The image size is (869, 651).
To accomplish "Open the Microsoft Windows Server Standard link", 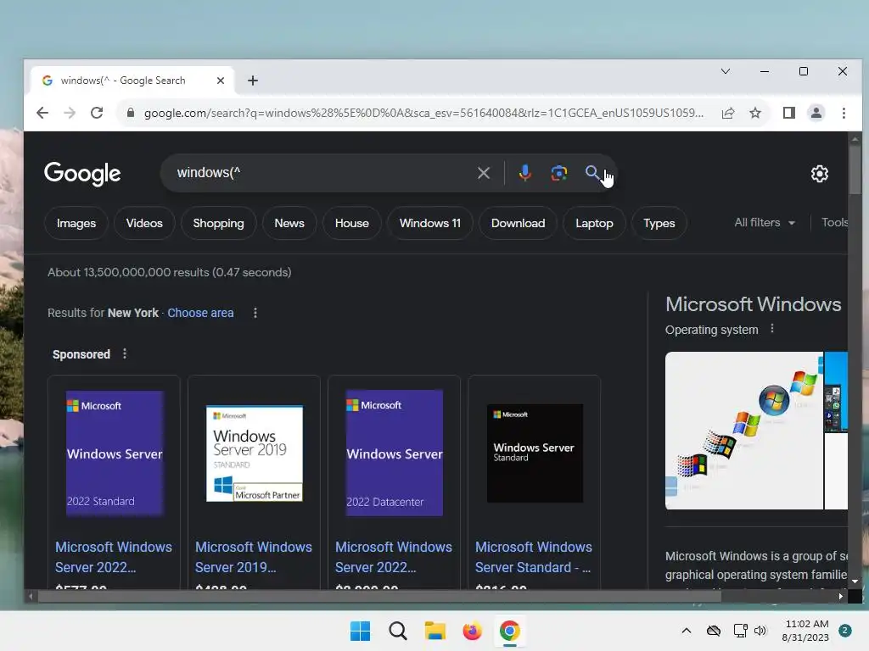I will 534,557.
